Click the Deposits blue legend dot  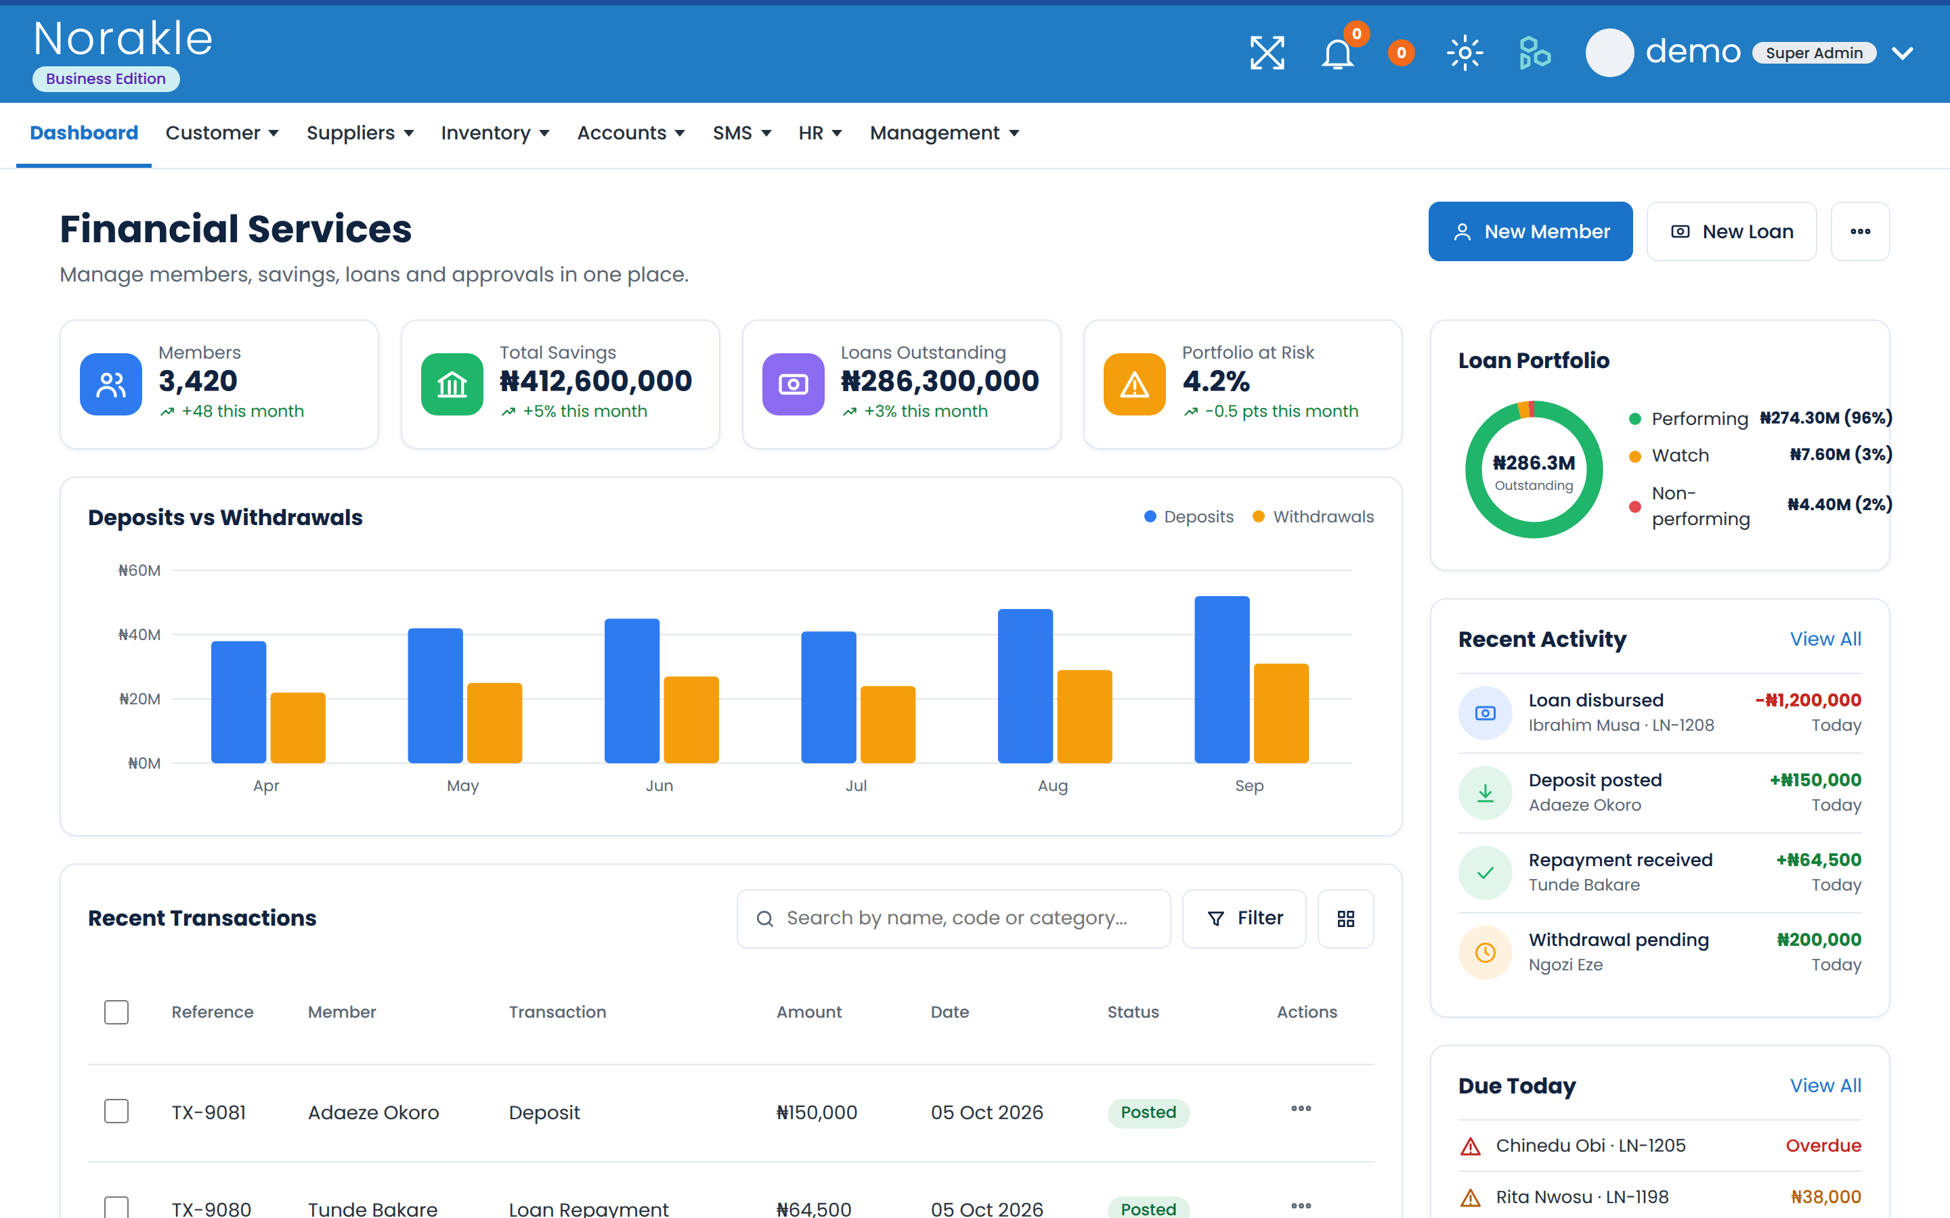[1150, 516]
